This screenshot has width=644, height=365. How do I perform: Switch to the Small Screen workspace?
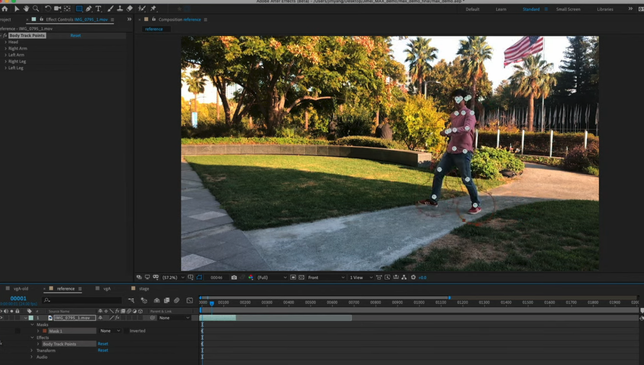click(568, 9)
